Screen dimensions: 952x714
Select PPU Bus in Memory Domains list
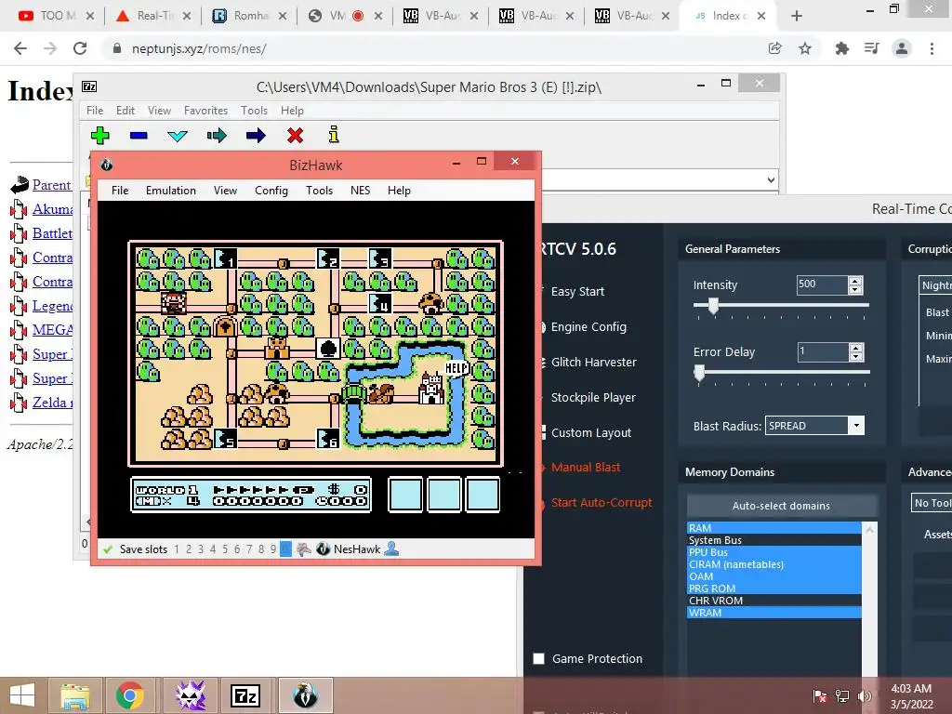tap(773, 552)
